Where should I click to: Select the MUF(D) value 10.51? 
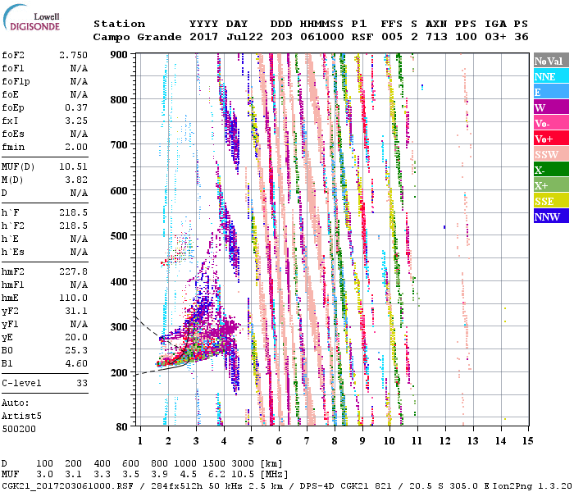click(73, 166)
